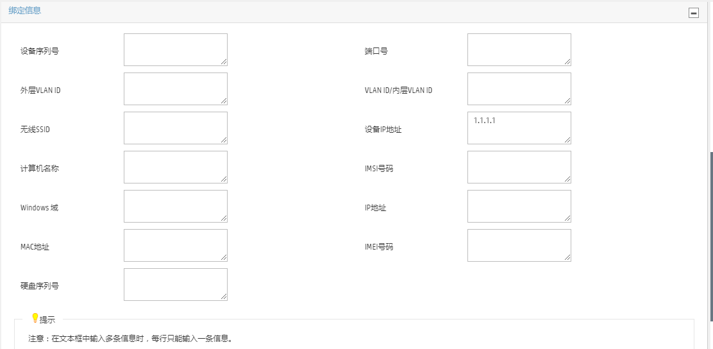Focus the 计算机名称 input box

(x=175, y=167)
